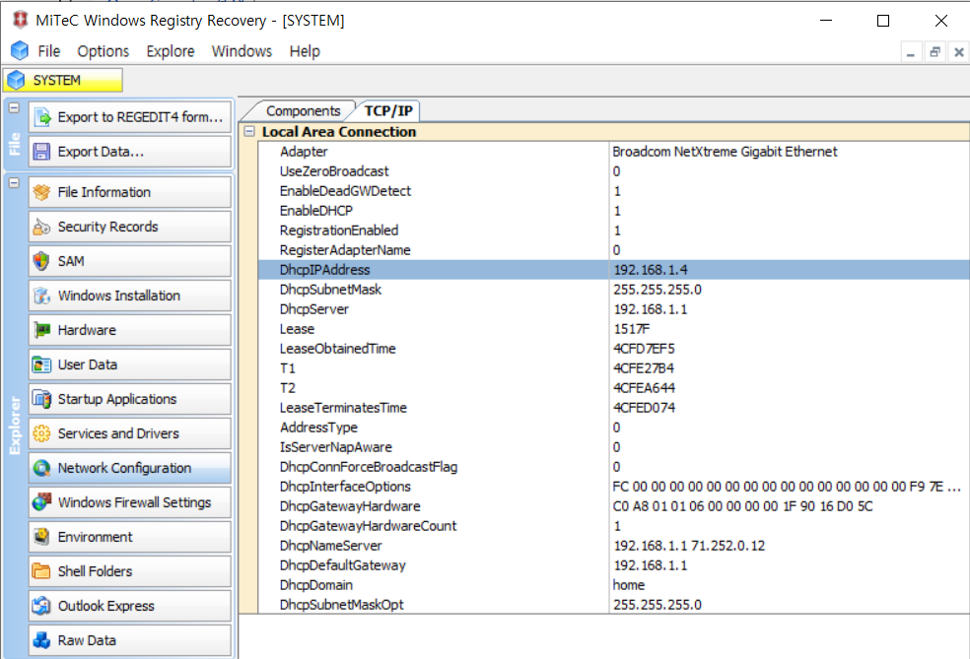Select the DhcpServer row
The image size is (970, 659).
coord(614,309)
